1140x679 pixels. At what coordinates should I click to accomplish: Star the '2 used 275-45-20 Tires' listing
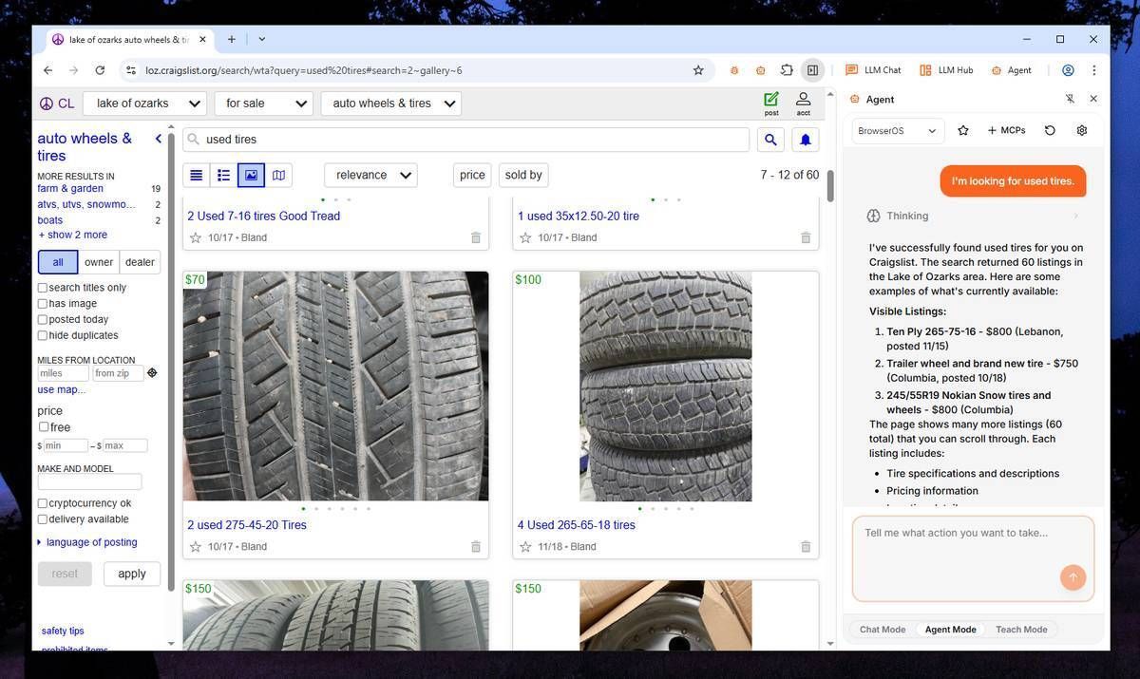coord(196,547)
